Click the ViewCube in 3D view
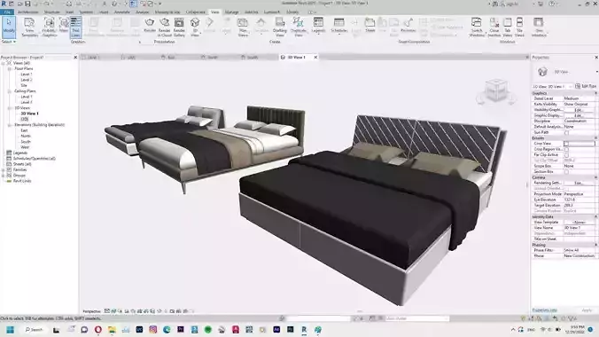 496,91
